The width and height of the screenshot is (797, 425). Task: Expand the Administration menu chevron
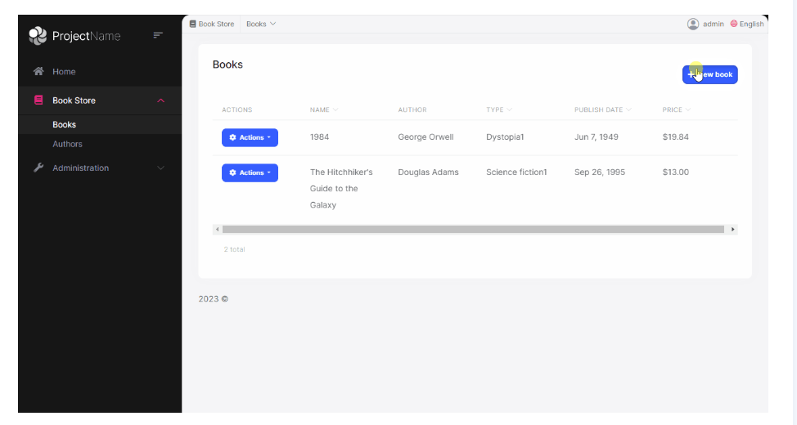[160, 168]
